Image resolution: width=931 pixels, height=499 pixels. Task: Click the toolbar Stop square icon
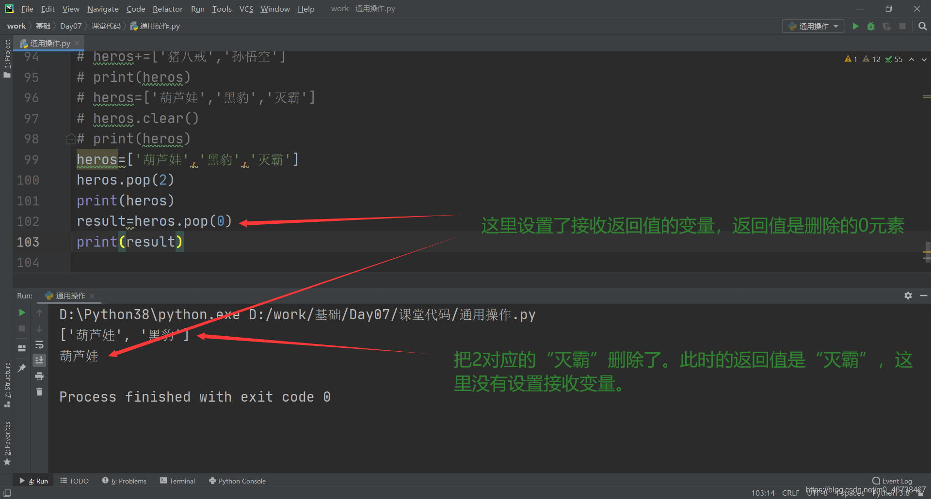click(x=902, y=26)
